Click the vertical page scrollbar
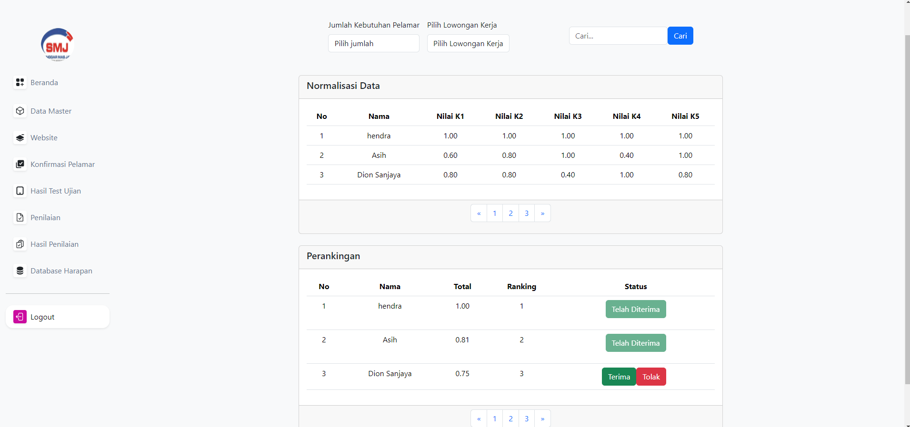The image size is (910, 427). point(907,209)
